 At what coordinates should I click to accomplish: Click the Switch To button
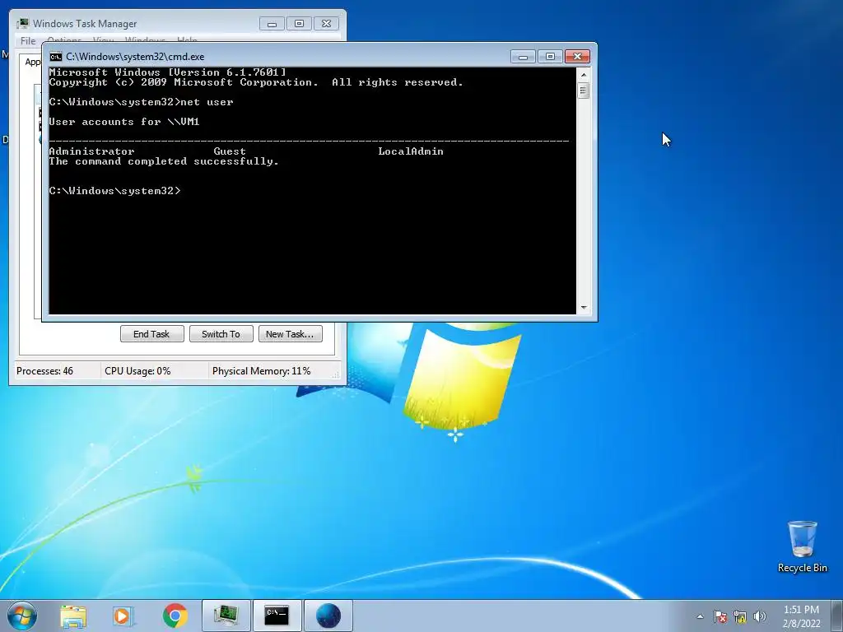pyautogui.click(x=221, y=334)
